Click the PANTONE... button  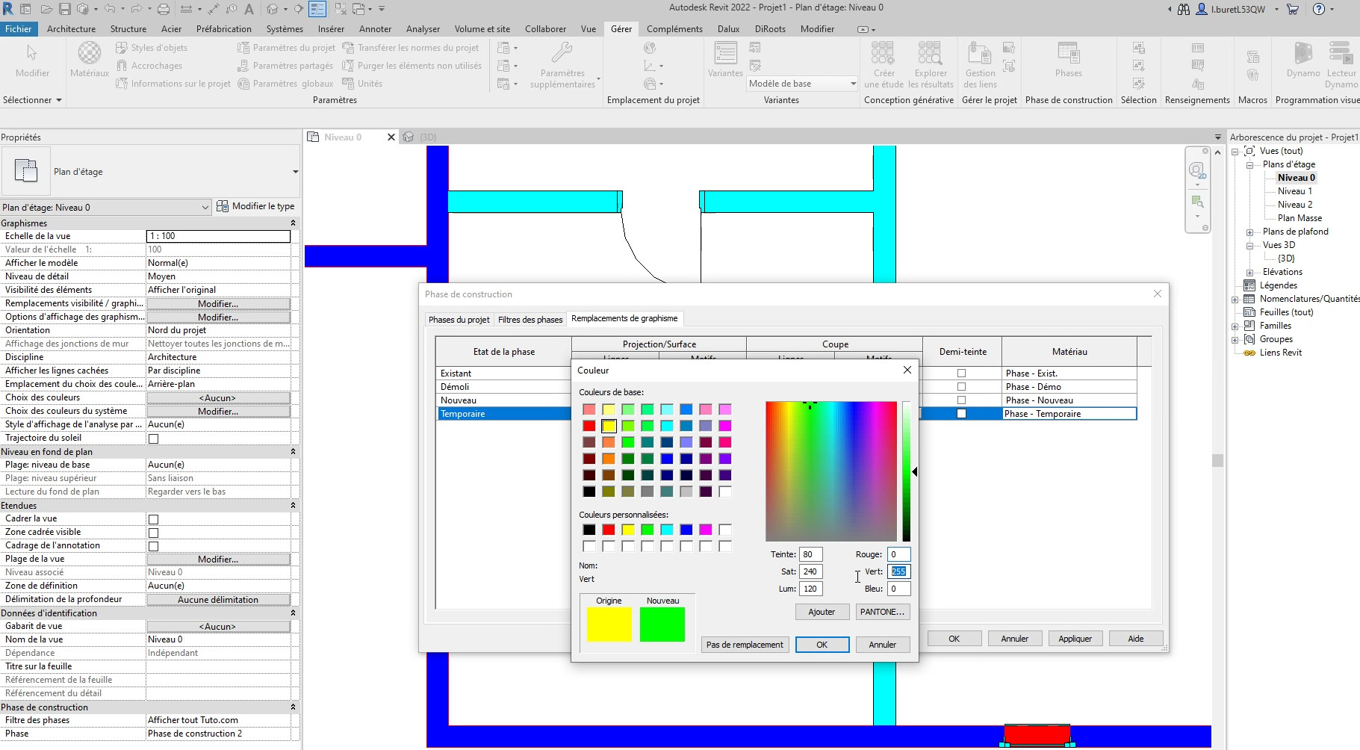(x=882, y=612)
